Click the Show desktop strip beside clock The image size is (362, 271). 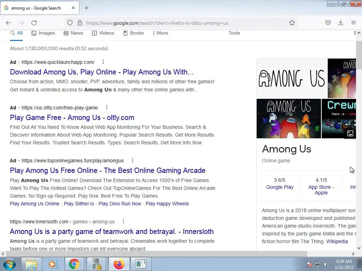[x=360, y=264]
